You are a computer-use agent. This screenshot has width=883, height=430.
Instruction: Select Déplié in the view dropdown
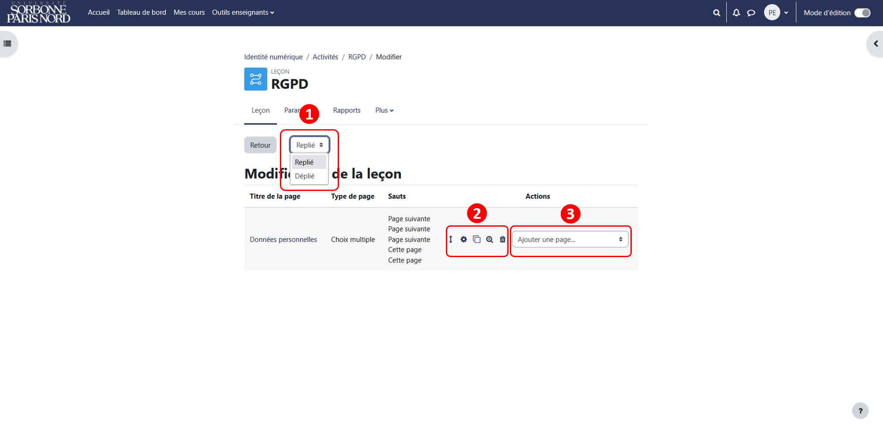(305, 176)
